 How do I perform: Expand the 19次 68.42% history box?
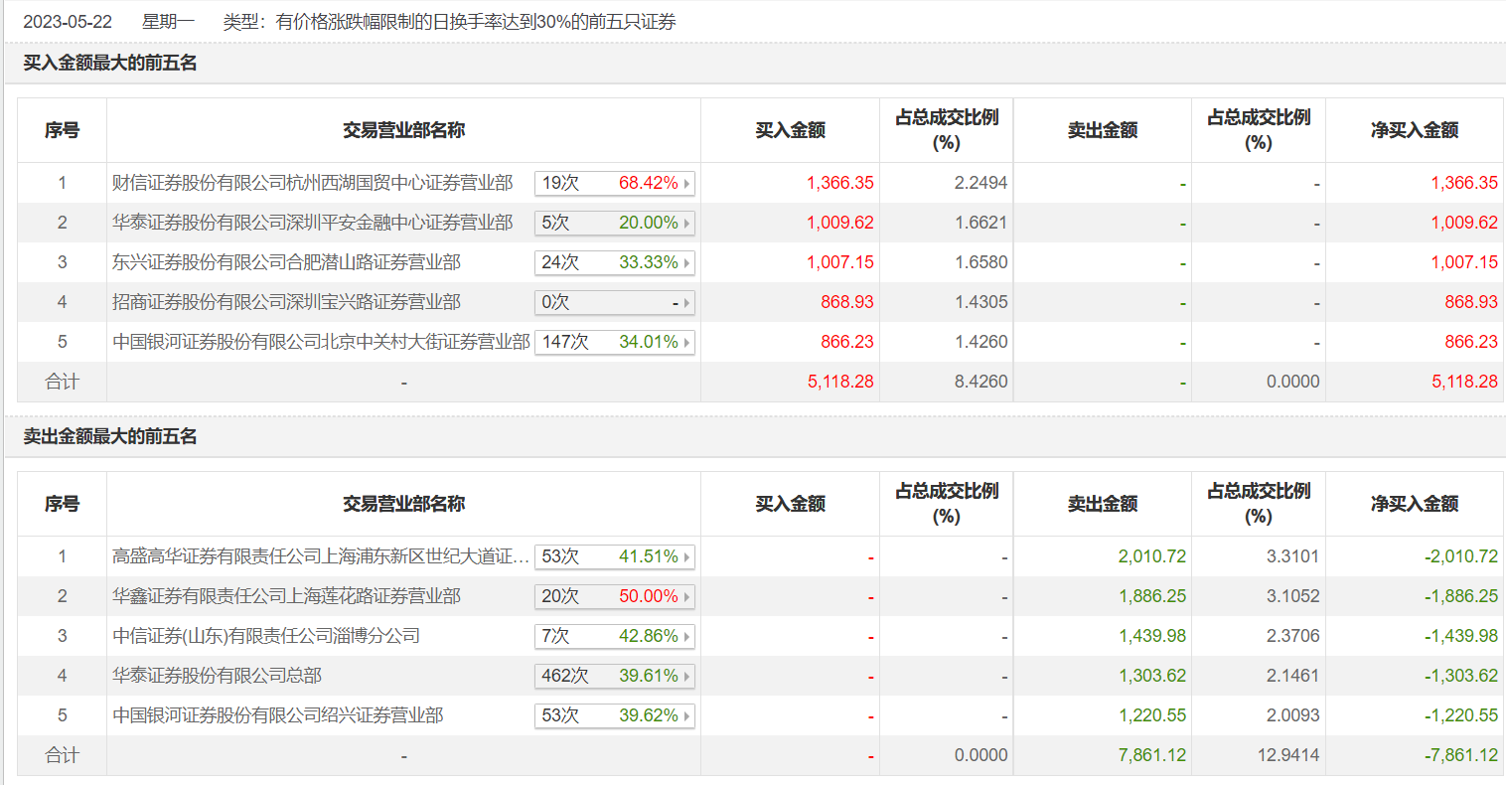point(615,183)
